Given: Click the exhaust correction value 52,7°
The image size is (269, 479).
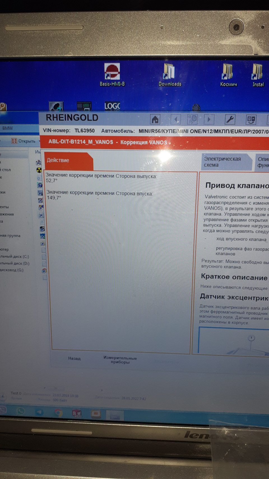Looking at the screenshot, I should (52, 180).
